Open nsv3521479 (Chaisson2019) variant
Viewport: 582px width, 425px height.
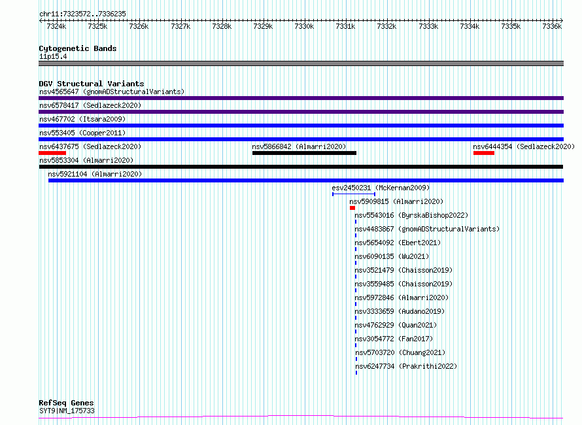pos(403,270)
